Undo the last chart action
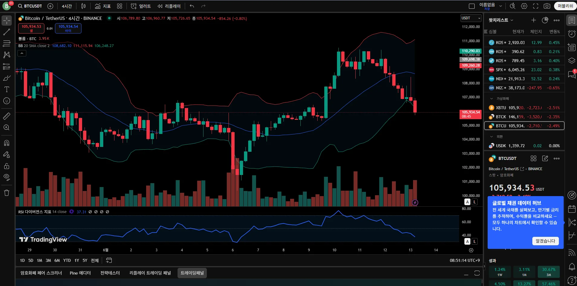The height and width of the screenshot is (286, 577). coord(192,6)
